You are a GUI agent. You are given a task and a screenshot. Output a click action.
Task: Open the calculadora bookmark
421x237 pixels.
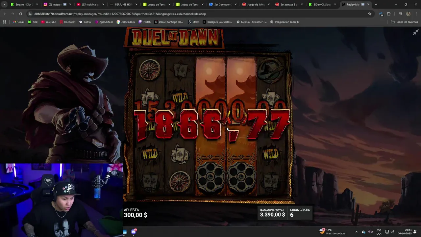126,22
